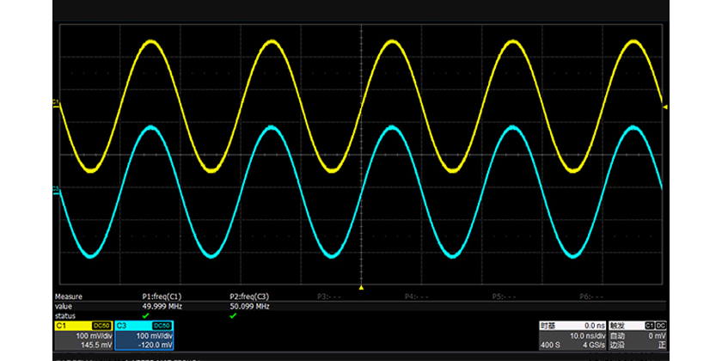The width and height of the screenshot is (722, 361).
Task: Click the trigger time marker at grid bottom
Action: [x=361, y=287]
